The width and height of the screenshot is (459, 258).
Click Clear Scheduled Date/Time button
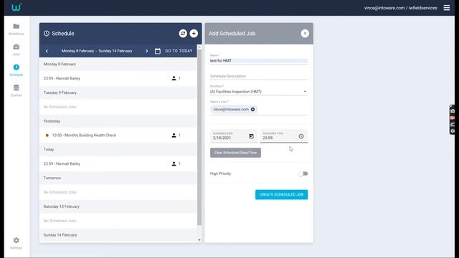tap(235, 153)
